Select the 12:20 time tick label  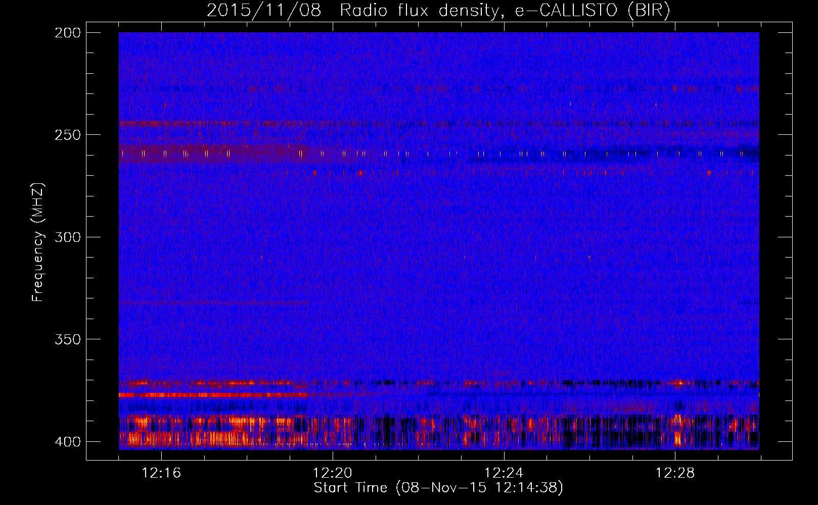pos(333,473)
